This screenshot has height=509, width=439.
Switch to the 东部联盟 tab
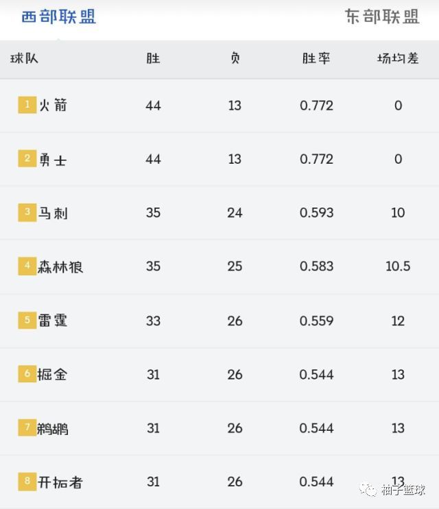coord(382,16)
